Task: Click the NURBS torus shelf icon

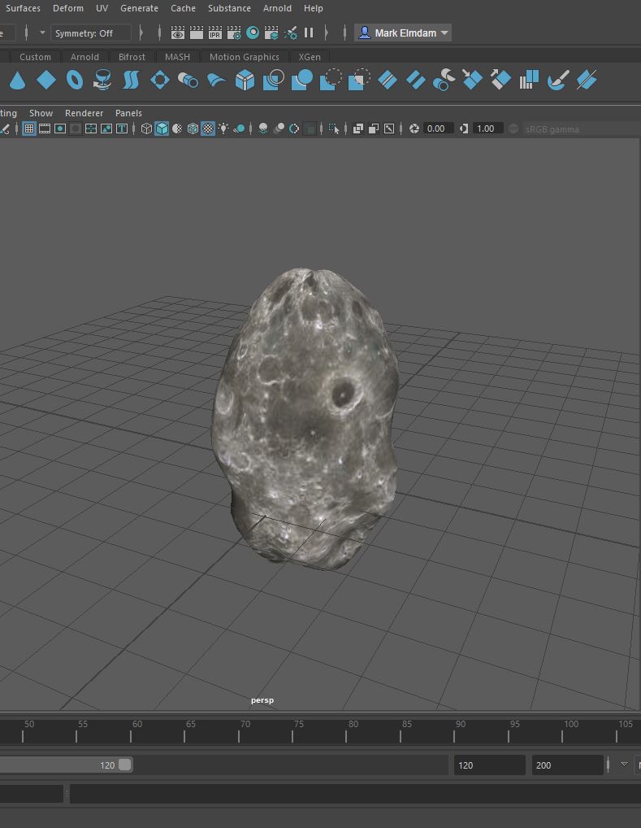Action: (75, 80)
